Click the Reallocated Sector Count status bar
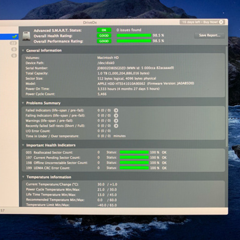Viewport: 240px width, 240px height. point(134,152)
